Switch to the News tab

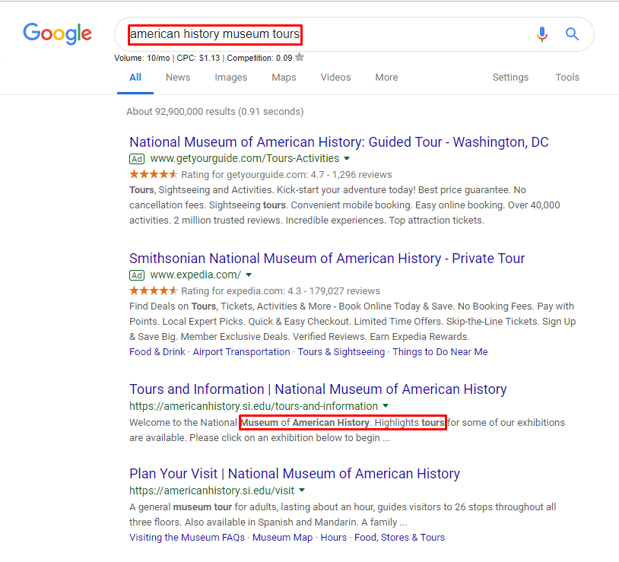[x=178, y=78]
